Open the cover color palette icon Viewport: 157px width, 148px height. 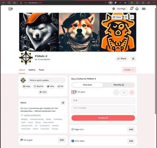coord(126,17)
